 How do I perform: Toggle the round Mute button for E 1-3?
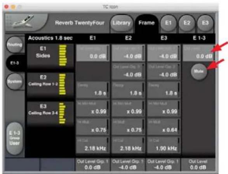click(x=199, y=71)
